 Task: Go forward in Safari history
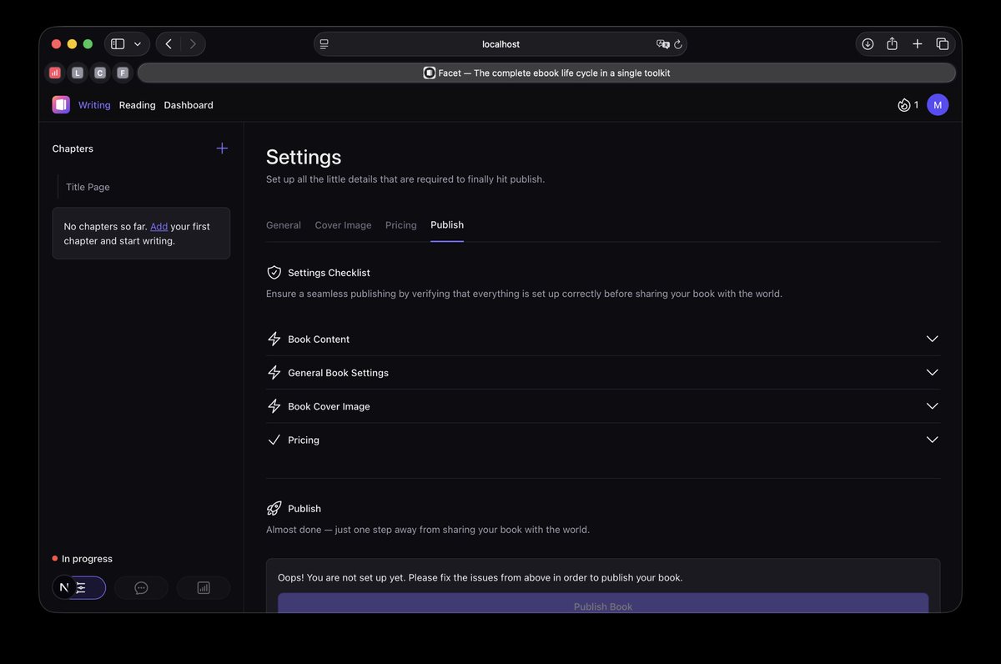[193, 44]
